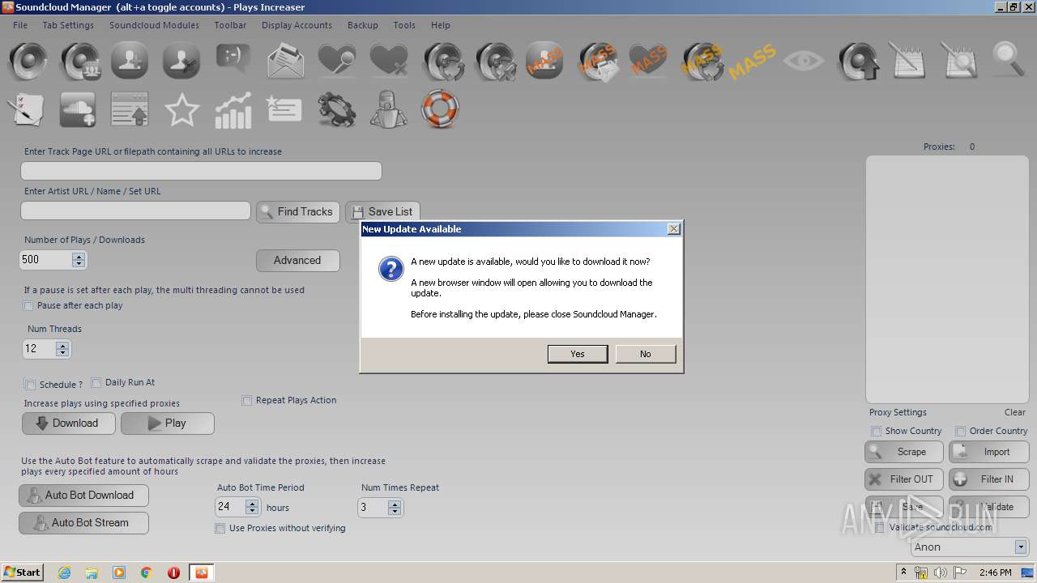The width and height of the screenshot is (1037, 583).
Task: Open the MASS heart likes tool
Action: [648, 61]
